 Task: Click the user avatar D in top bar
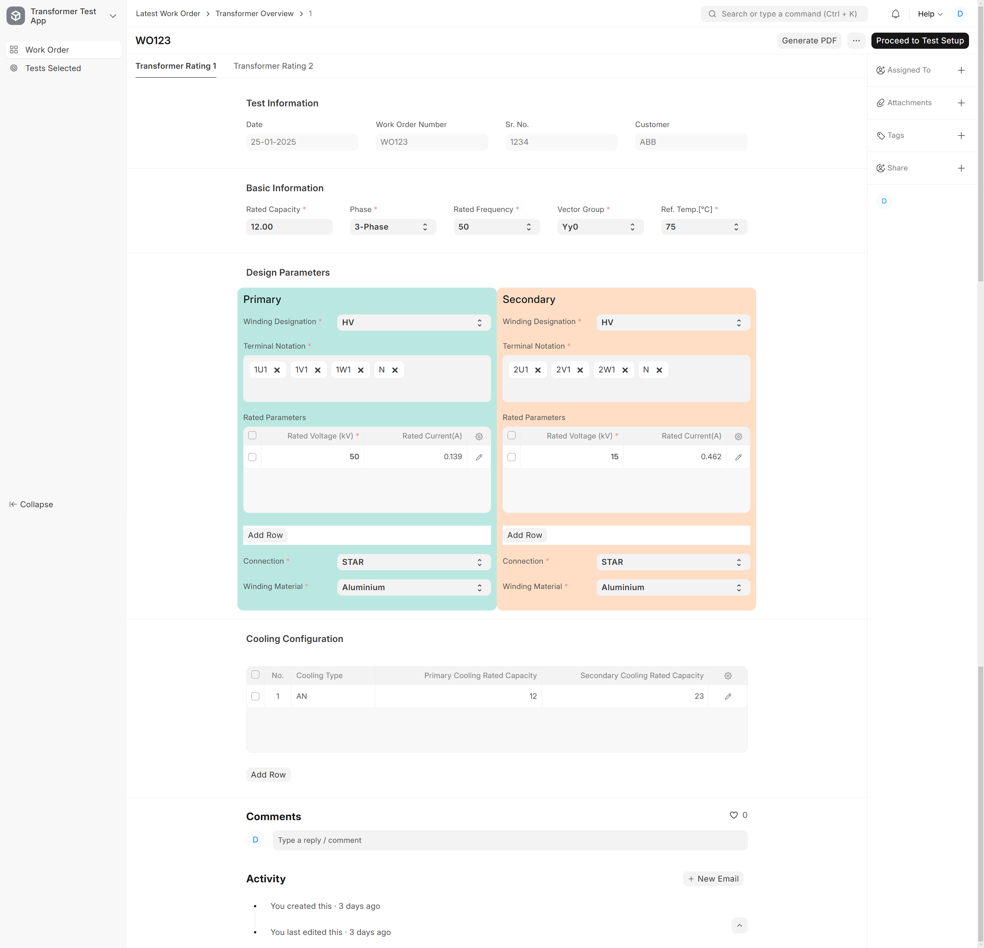click(959, 14)
